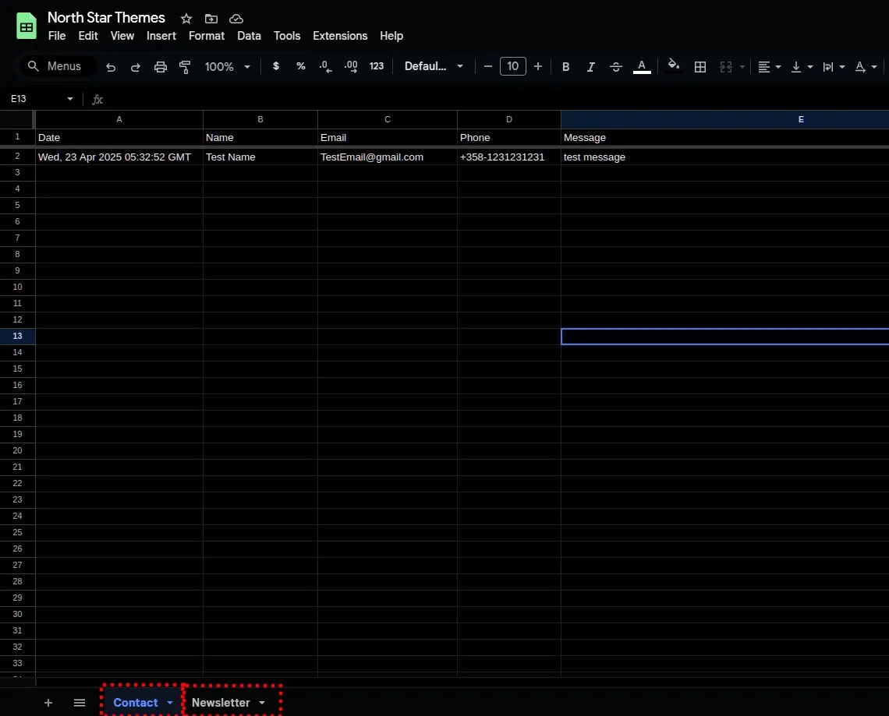Image resolution: width=889 pixels, height=716 pixels.
Task: Open the text color picker
Action: click(x=642, y=67)
